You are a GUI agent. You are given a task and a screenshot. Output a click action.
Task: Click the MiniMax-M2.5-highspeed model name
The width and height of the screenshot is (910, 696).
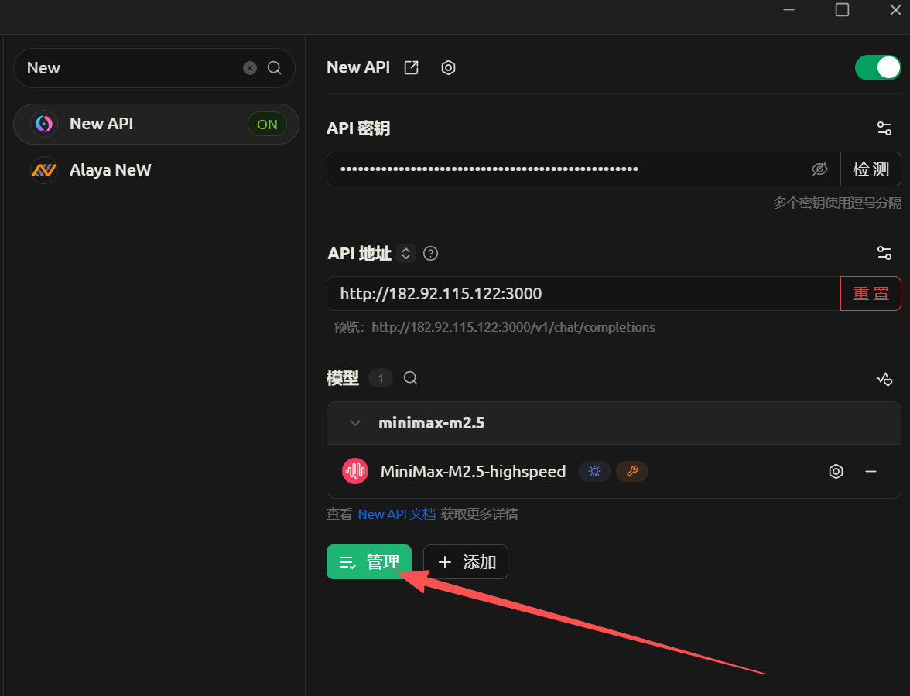(473, 471)
